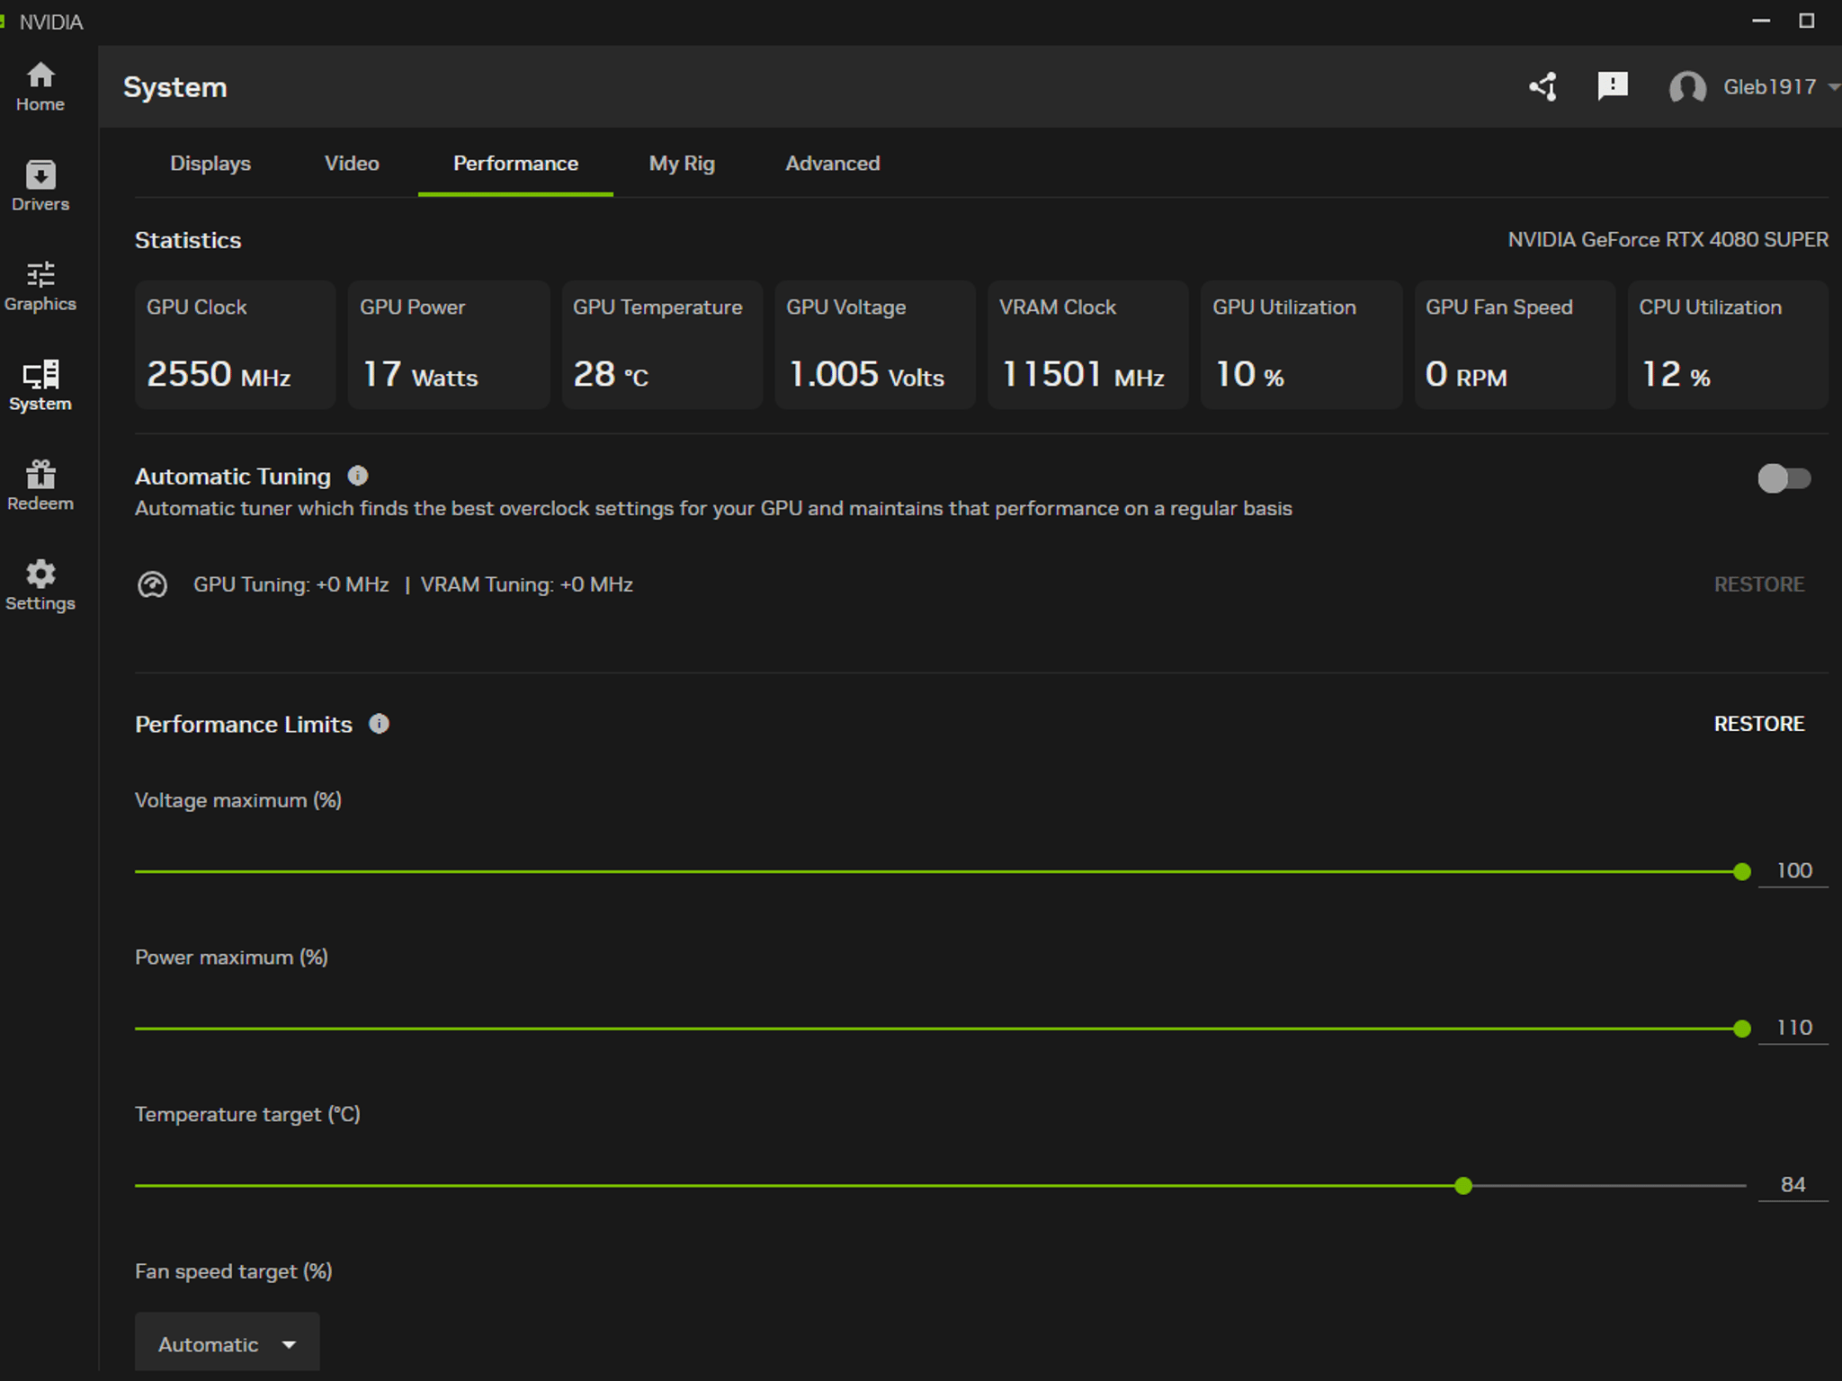Switch to the Displays tab
Screen dimensions: 1842x1381
[x=210, y=163]
